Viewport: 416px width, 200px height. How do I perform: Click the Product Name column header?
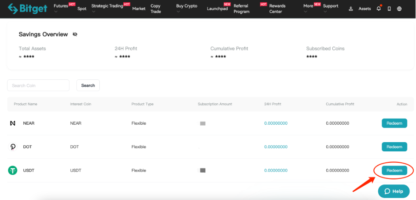coord(25,104)
